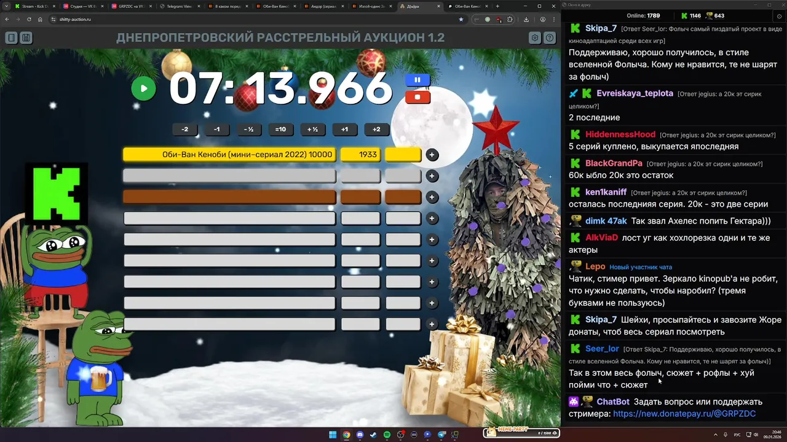Subtract one minute with -1 button
This screenshot has height=442, width=787.
[x=217, y=130]
